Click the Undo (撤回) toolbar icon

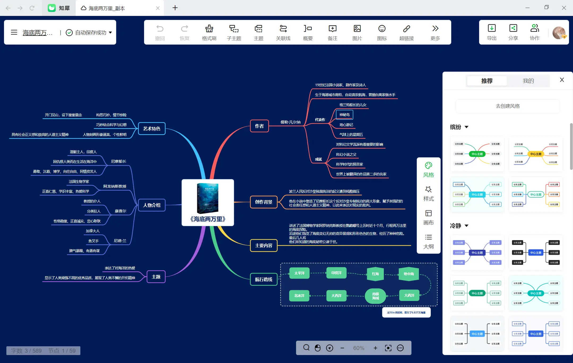tap(160, 32)
